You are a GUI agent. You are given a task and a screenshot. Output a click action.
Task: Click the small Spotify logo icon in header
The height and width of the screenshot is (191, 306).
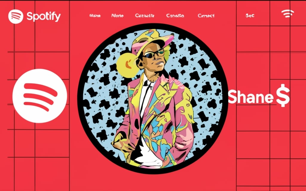coord(16,16)
